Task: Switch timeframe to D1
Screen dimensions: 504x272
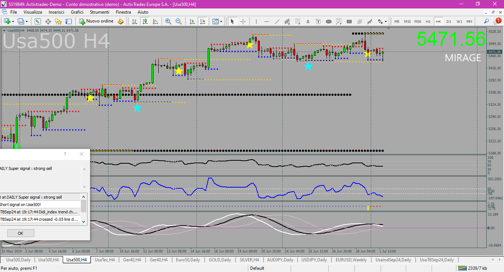Action: (x=449, y=21)
